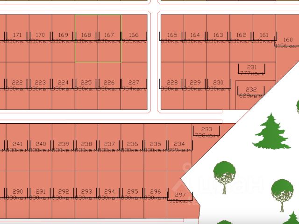Select plot 297 with 900 sq.m

pos(180,195)
